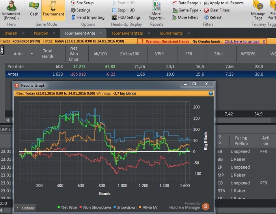
Task: Open the Tournament Stats tab
Action: (127, 33)
